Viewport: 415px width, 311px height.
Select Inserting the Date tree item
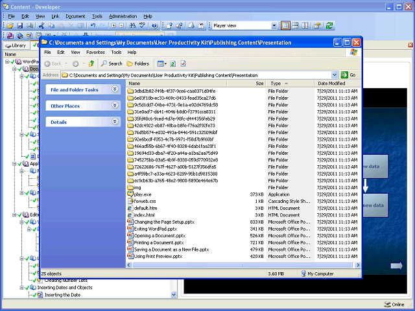click(62, 295)
